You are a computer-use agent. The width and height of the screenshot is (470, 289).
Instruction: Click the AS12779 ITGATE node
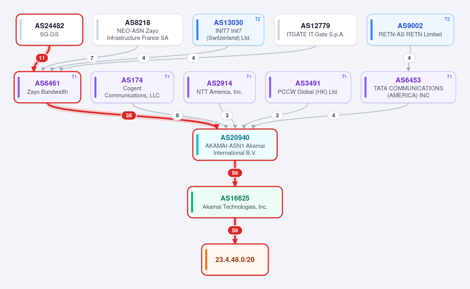pyautogui.click(x=315, y=30)
